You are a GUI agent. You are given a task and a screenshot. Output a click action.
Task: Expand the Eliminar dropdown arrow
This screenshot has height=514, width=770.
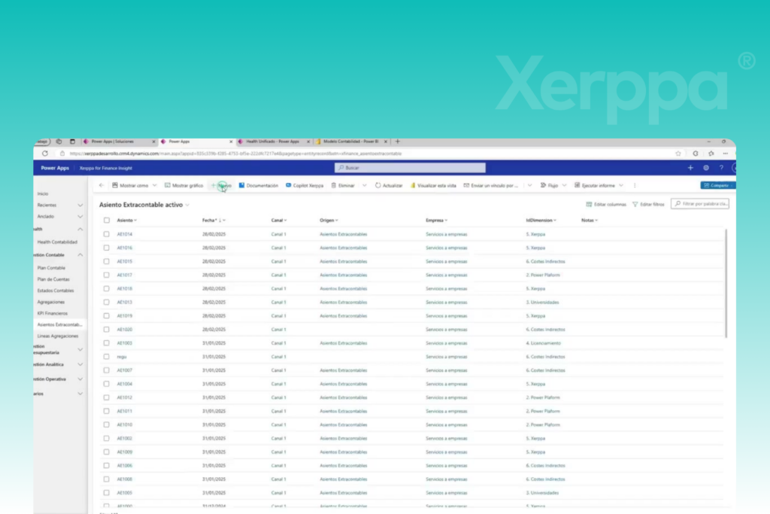point(365,185)
